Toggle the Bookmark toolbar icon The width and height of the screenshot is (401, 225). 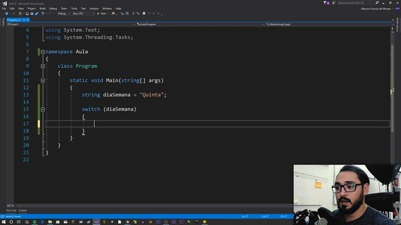144,14
